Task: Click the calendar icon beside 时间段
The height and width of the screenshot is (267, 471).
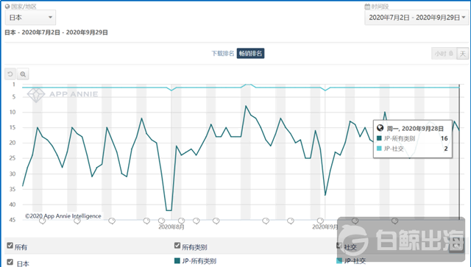Action: [367, 7]
